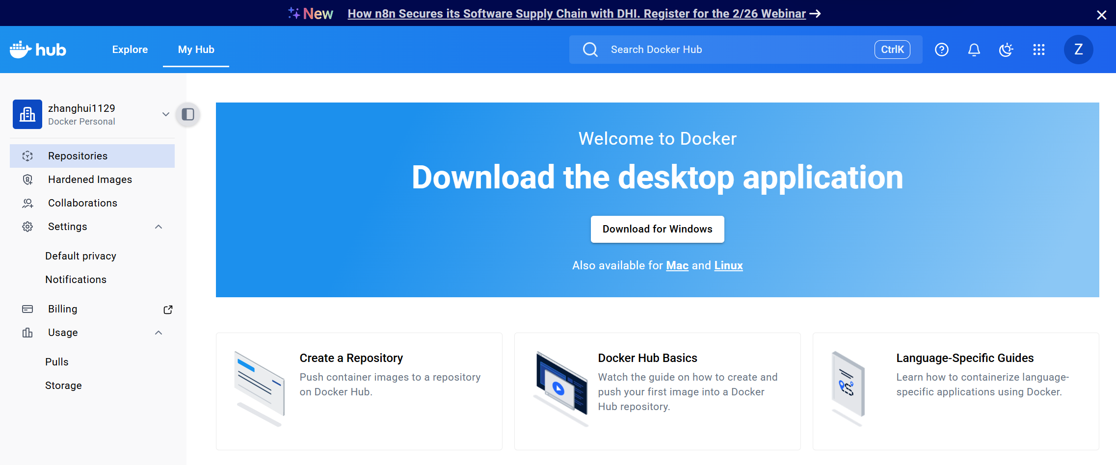The width and height of the screenshot is (1116, 465).
Task: Open the n8n DHI webinar link
Action: point(577,14)
